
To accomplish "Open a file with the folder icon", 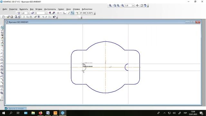I will 8,17.
